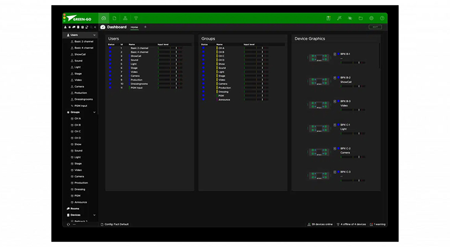The width and height of the screenshot is (450, 247).
Task: Click the input level meter for user ShowCall
Action: coord(170,56)
